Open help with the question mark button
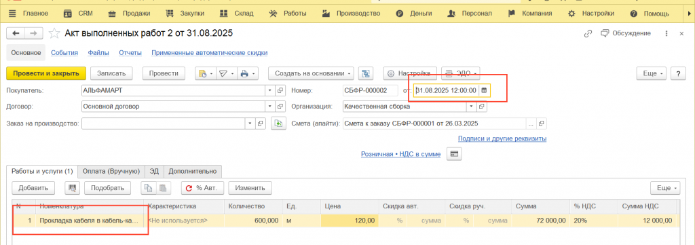The image size is (695, 245). coord(678,73)
